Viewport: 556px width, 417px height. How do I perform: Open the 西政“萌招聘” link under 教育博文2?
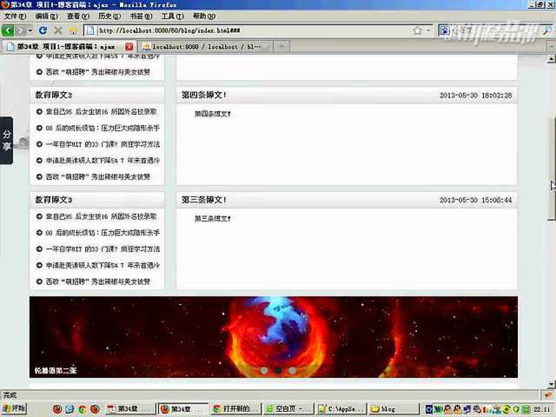pos(97,177)
